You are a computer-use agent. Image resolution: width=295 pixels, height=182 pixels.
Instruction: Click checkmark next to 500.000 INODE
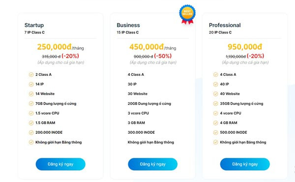coord(215,132)
